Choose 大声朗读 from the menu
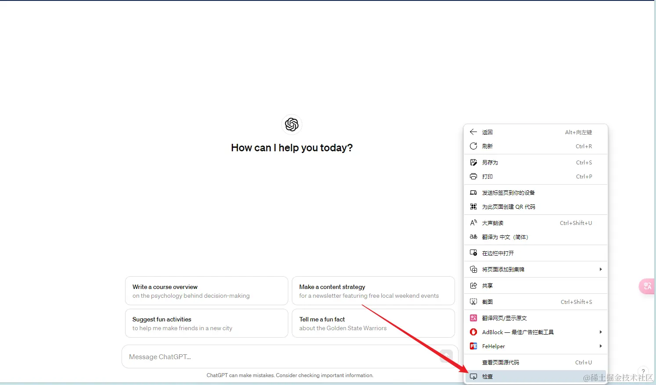The width and height of the screenshot is (656, 385). click(536, 223)
